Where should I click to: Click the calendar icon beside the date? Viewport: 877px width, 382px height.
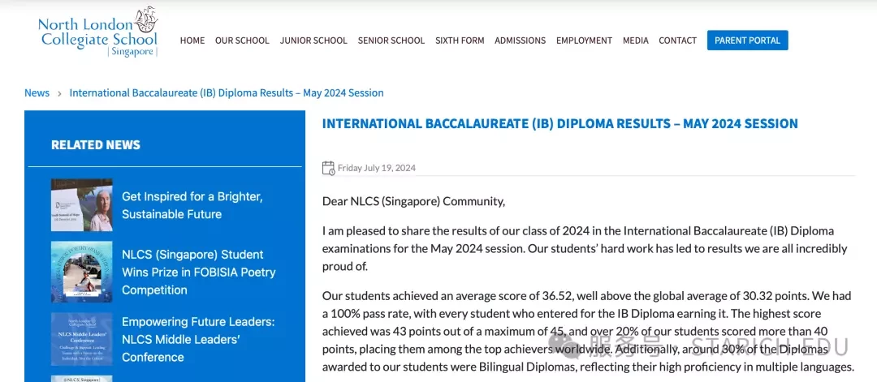tap(328, 168)
